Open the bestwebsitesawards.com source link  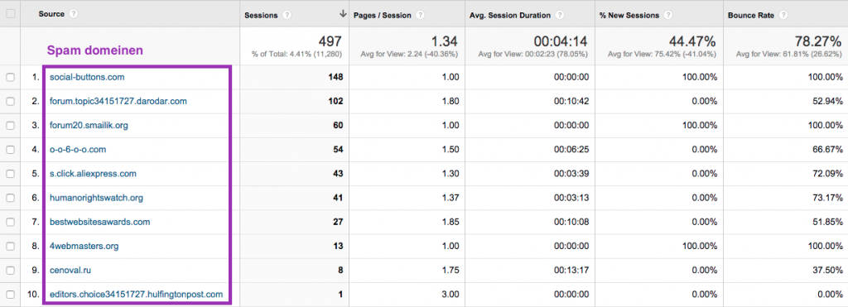[x=99, y=222]
